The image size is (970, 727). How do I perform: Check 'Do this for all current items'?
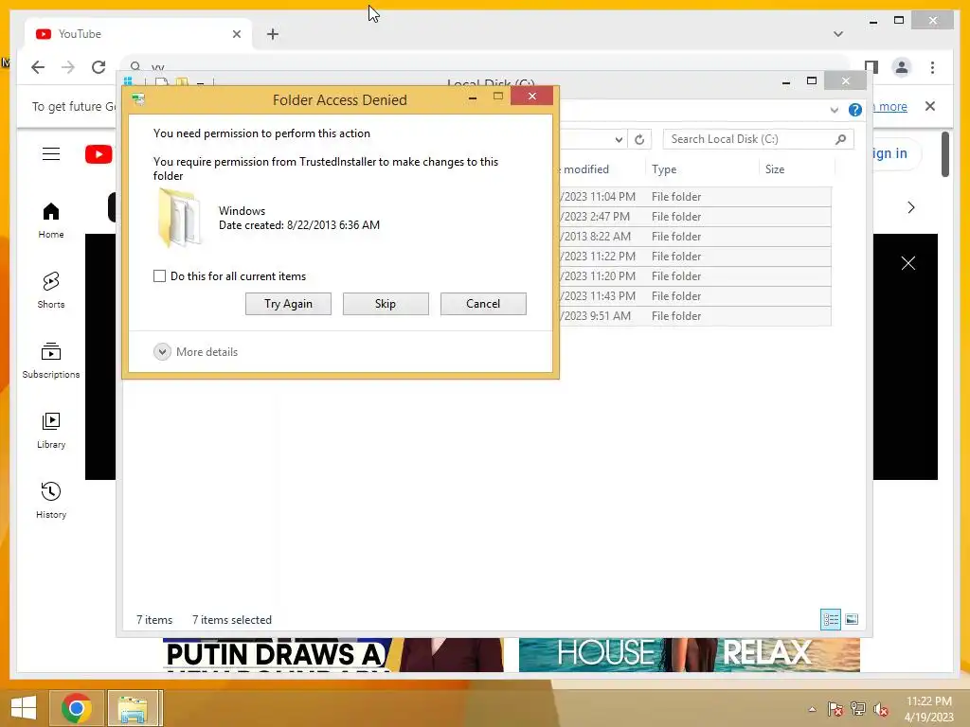coord(159,276)
